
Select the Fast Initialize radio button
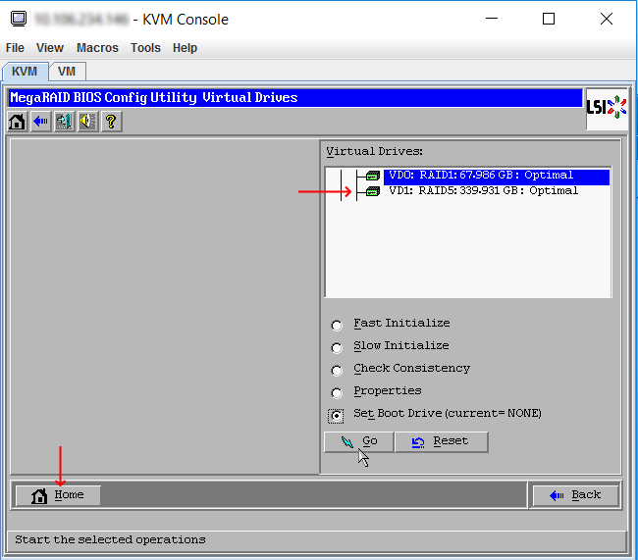coord(337,325)
